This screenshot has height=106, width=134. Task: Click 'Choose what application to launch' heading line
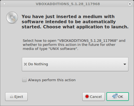click(86, 27)
